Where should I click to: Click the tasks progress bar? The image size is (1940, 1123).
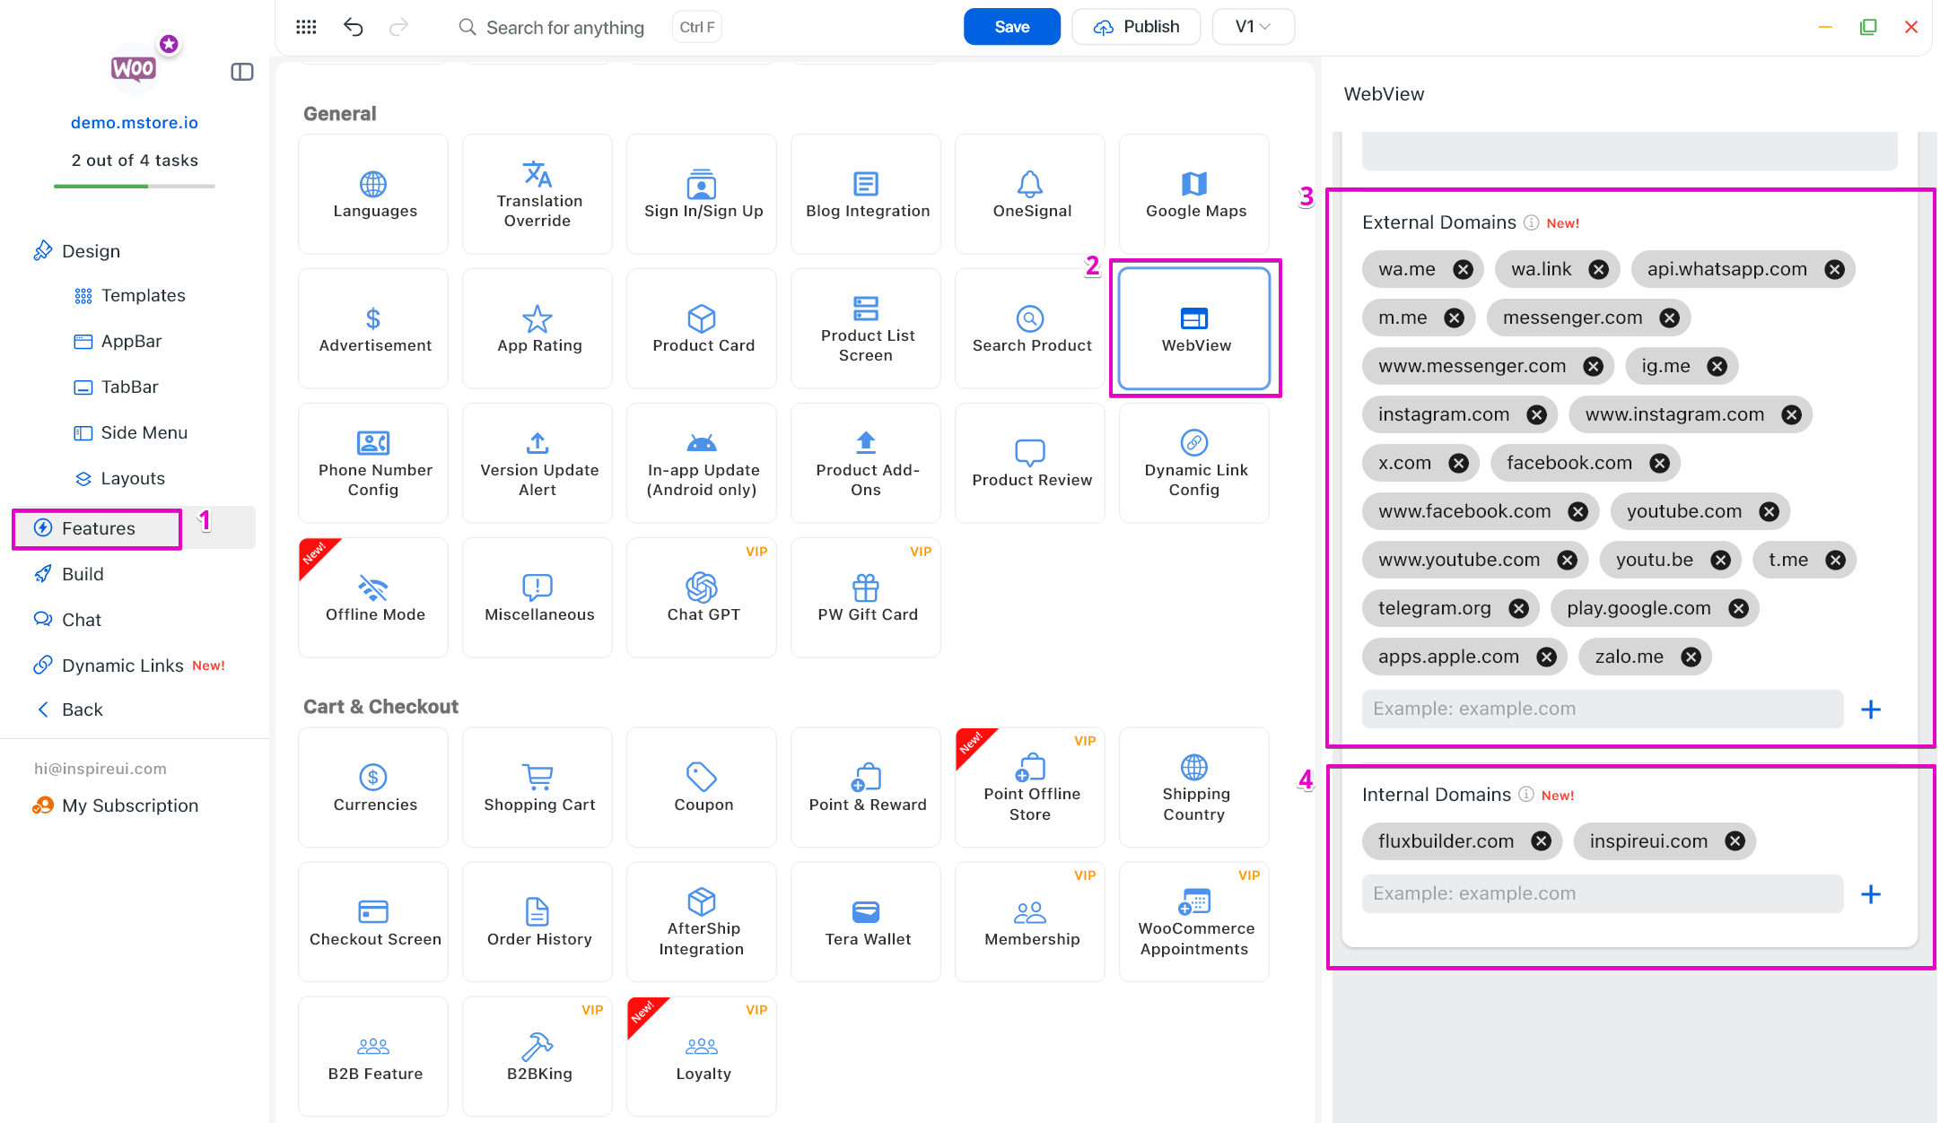click(x=135, y=186)
